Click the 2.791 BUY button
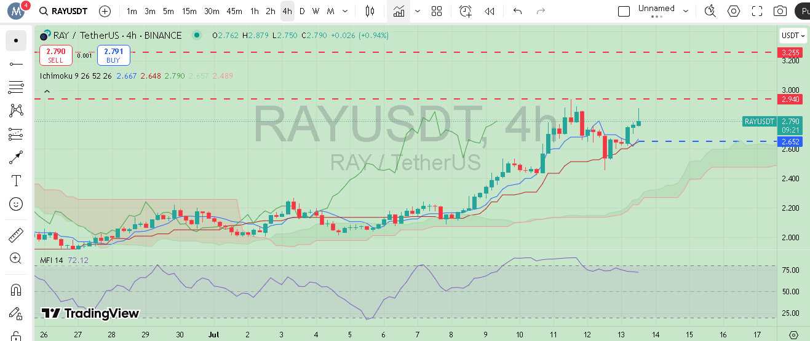This screenshot has width=810, height=341. pyautogui.click(x=113, y=55)
